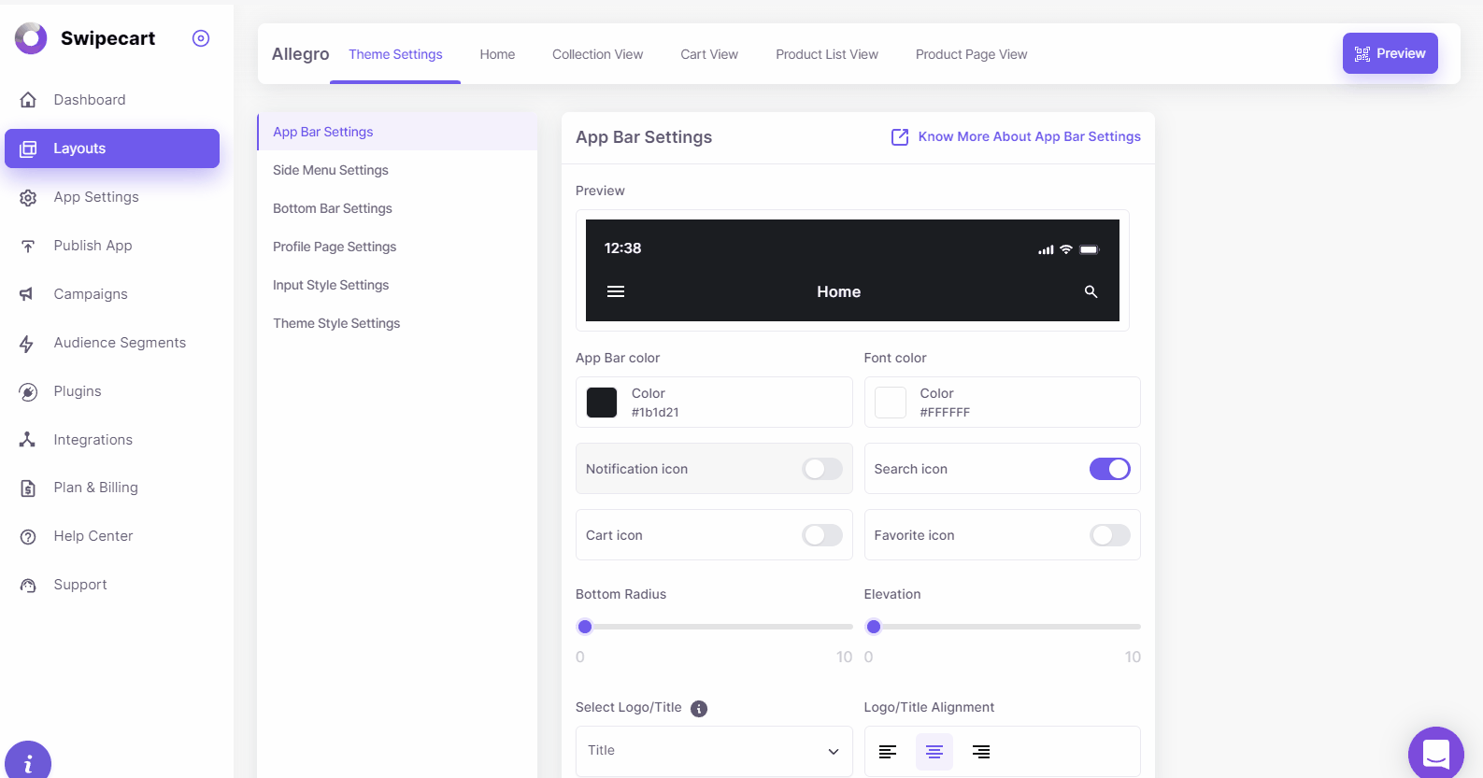The image size is (1483, 778).
Task: Open the chat widget bubble icon
Action: pyautogui.click(x=1435, y=753)
